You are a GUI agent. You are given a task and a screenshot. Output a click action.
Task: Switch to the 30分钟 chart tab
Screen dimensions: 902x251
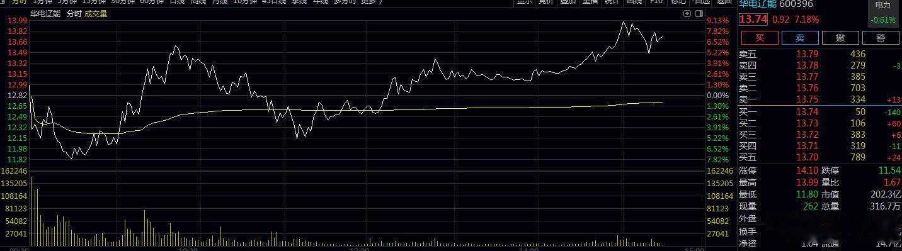pos(123,2)
